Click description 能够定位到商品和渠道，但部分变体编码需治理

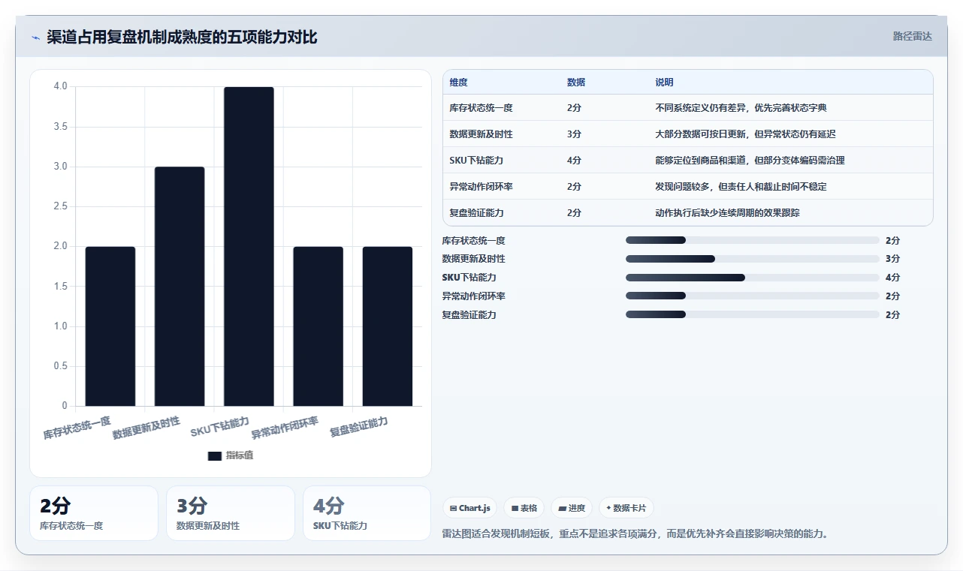pos(750,161)
